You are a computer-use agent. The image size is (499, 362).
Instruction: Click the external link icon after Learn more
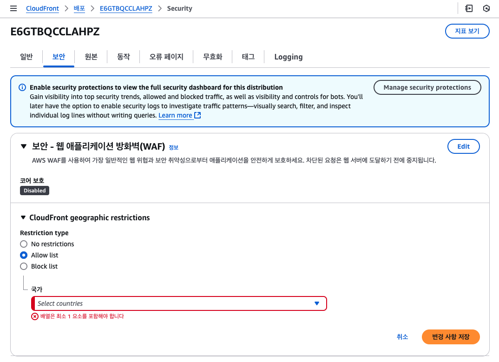point(197,115)
